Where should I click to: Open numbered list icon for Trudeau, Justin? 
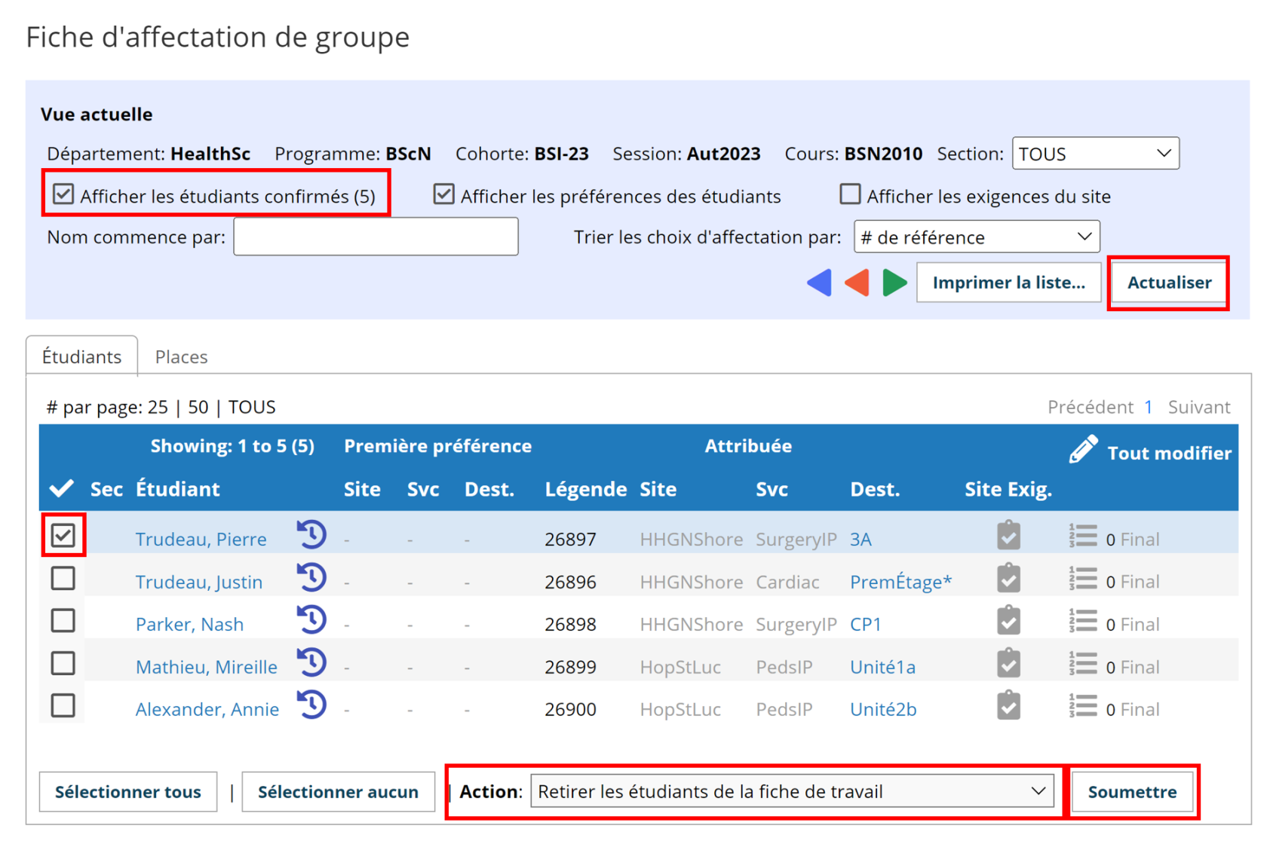click(x=1083, y=579)
